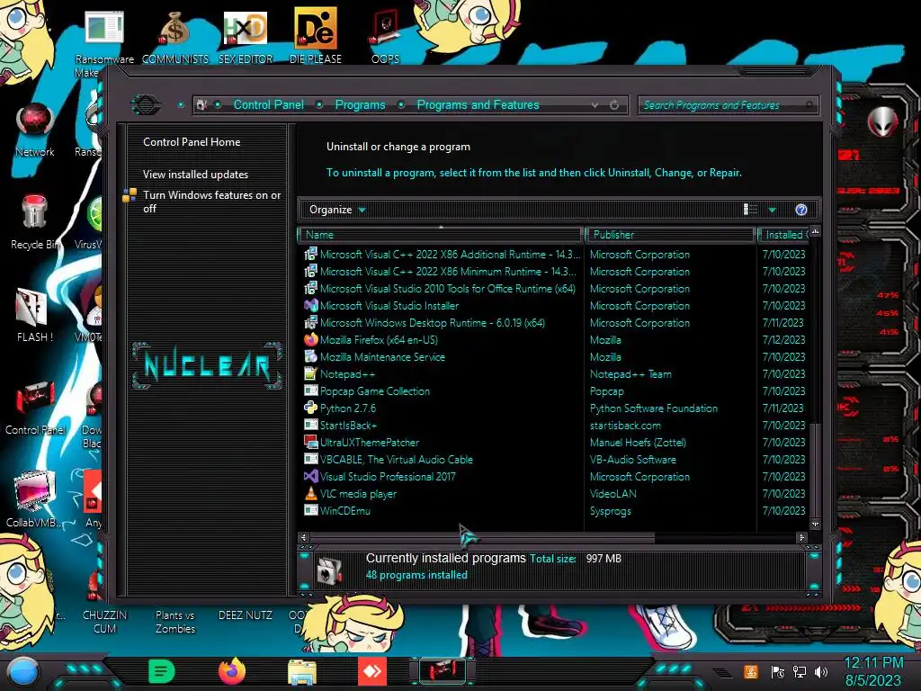
Task: Select StartIsBack+ in the list
Action: coord(554,425)
